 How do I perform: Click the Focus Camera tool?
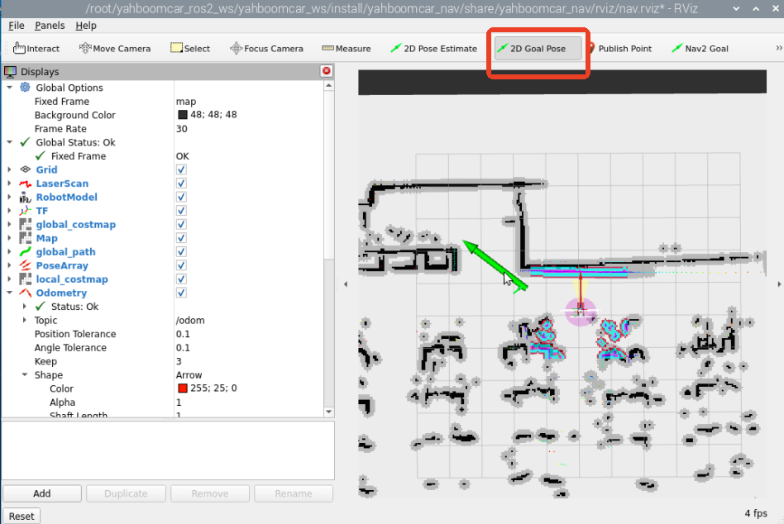(266, 49)
